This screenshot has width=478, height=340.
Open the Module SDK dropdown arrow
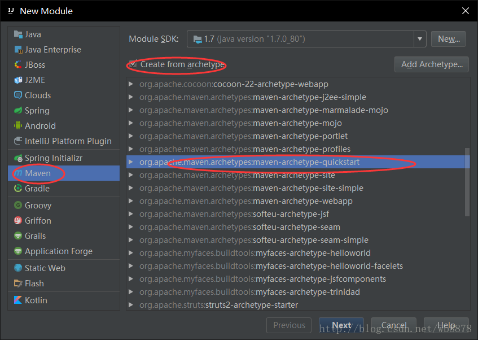pyautogui.click(x=420, y=39)
